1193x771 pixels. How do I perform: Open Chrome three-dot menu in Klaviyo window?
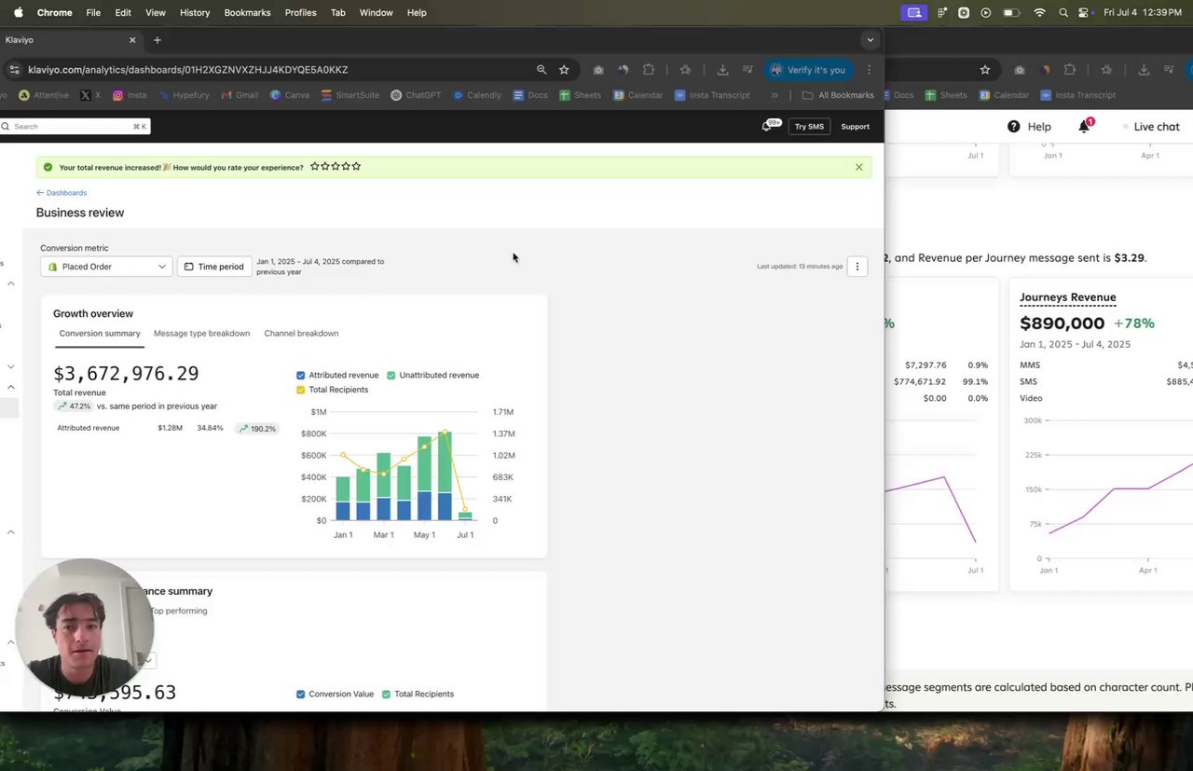tap(869, 70)
